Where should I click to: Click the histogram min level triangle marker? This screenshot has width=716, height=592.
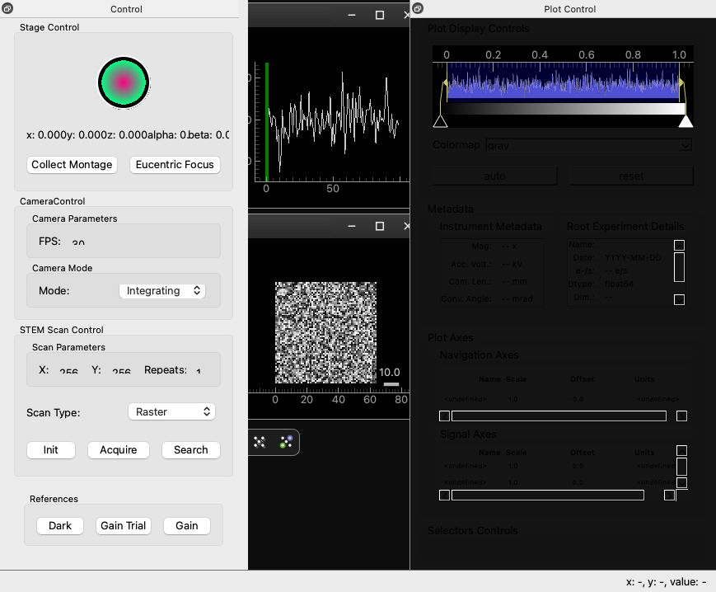[x=440, y=122]
